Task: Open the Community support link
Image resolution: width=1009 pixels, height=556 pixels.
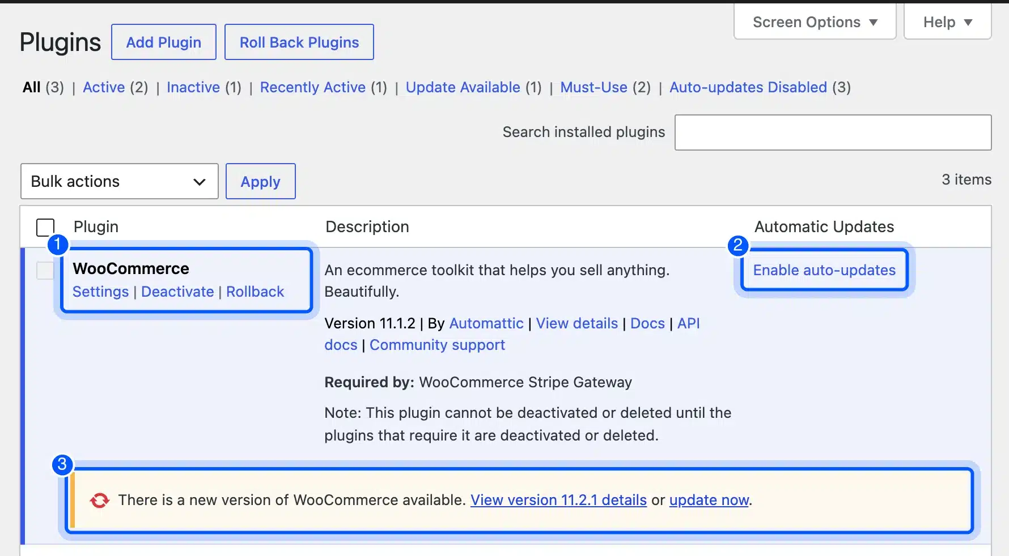Action: (437, 345)
